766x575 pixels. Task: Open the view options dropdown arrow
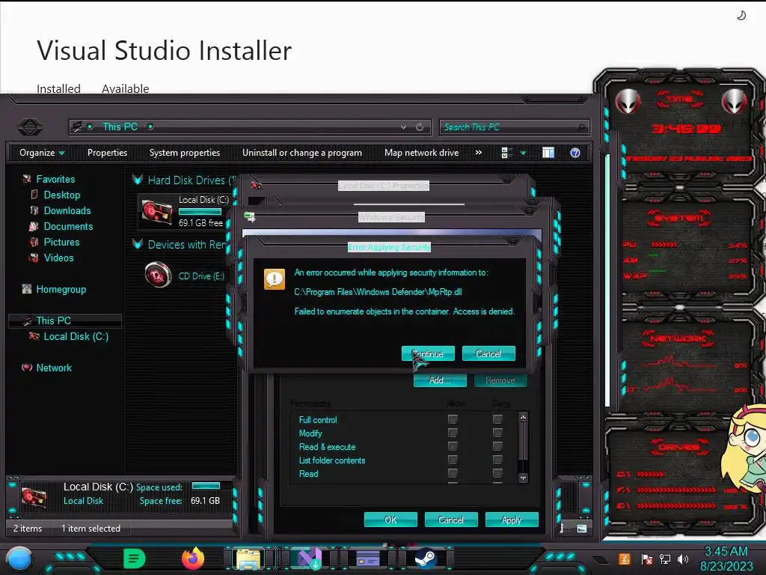click(x=523, y=153)
